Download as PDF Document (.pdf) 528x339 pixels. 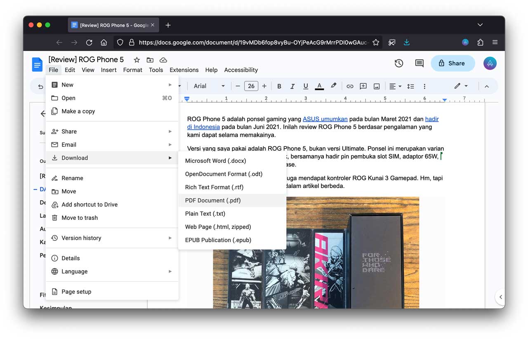point(232,200)
